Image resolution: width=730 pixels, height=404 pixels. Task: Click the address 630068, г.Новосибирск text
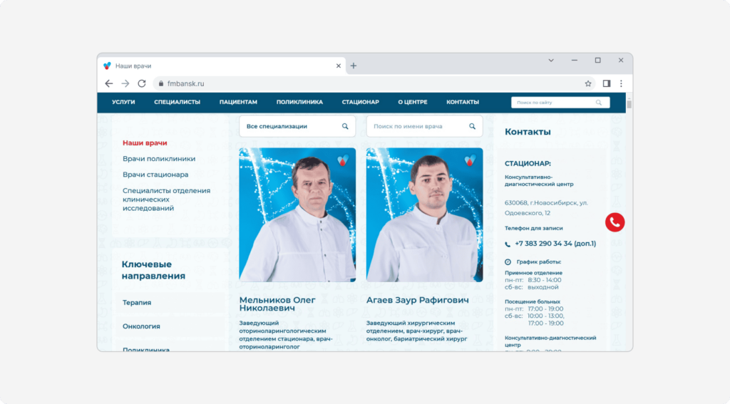tap(546, 207)
